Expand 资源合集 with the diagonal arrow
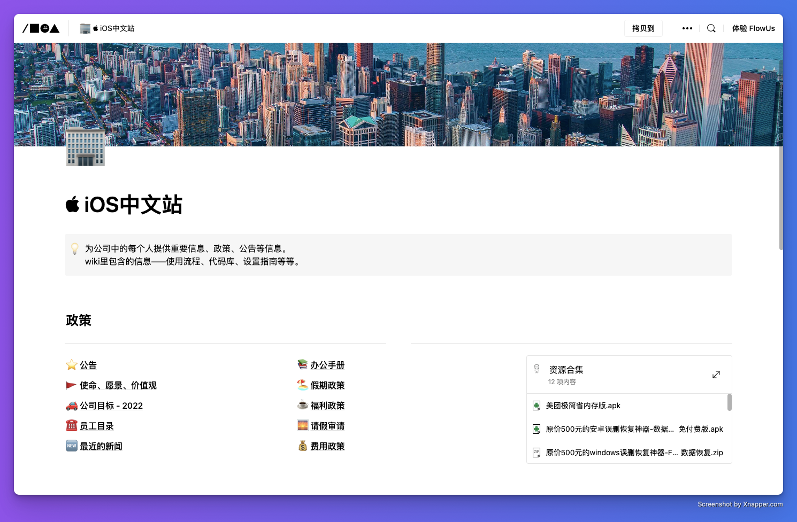 pos(716,375)
